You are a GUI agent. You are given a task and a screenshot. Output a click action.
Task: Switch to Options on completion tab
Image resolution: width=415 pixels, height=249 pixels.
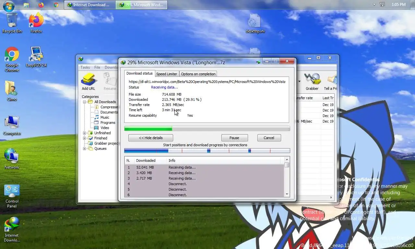click(198, 74)
